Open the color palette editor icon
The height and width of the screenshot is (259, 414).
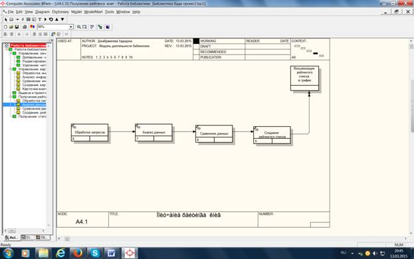[x=32, y=27]
